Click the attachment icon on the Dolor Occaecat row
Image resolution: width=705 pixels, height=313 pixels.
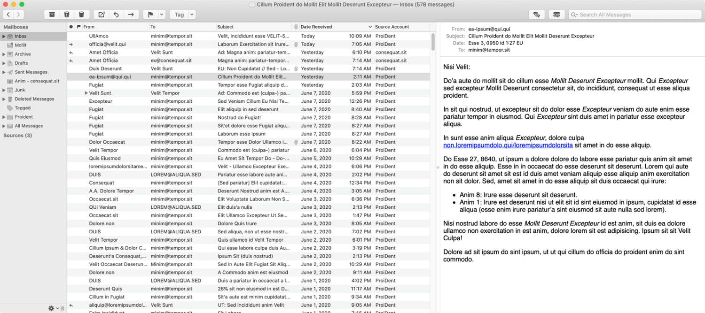(296, 142)
